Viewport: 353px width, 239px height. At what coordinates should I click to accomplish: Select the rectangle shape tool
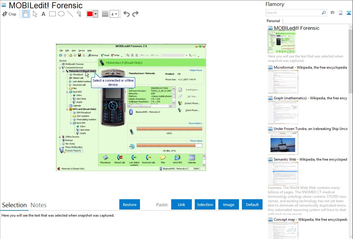(x=52, y=14)
